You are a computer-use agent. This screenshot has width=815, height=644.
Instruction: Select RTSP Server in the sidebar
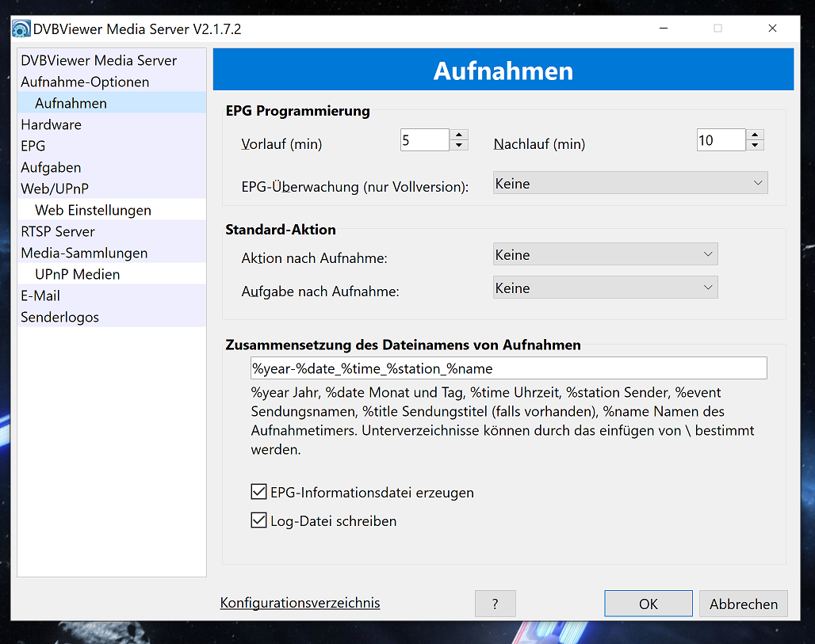click(x=112, y=231)
